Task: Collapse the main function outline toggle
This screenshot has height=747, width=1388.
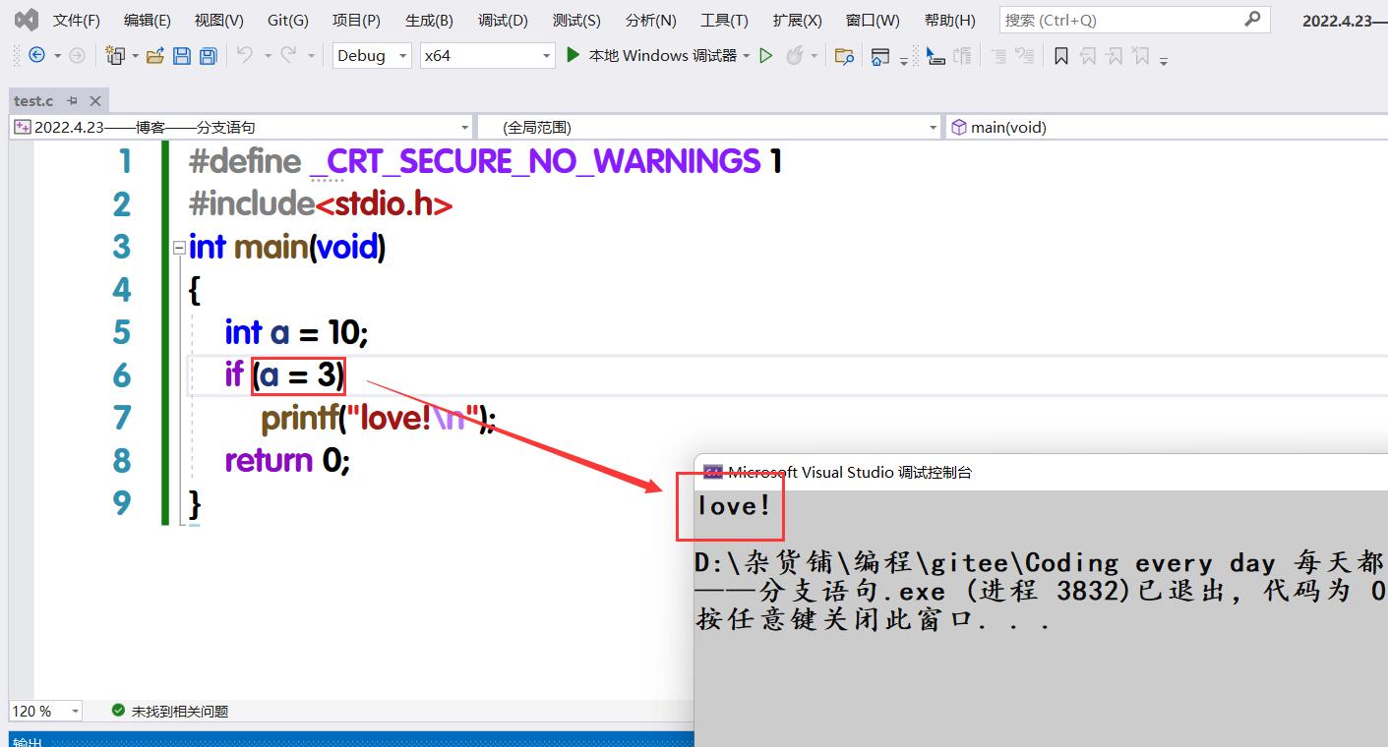Action: 179,248
